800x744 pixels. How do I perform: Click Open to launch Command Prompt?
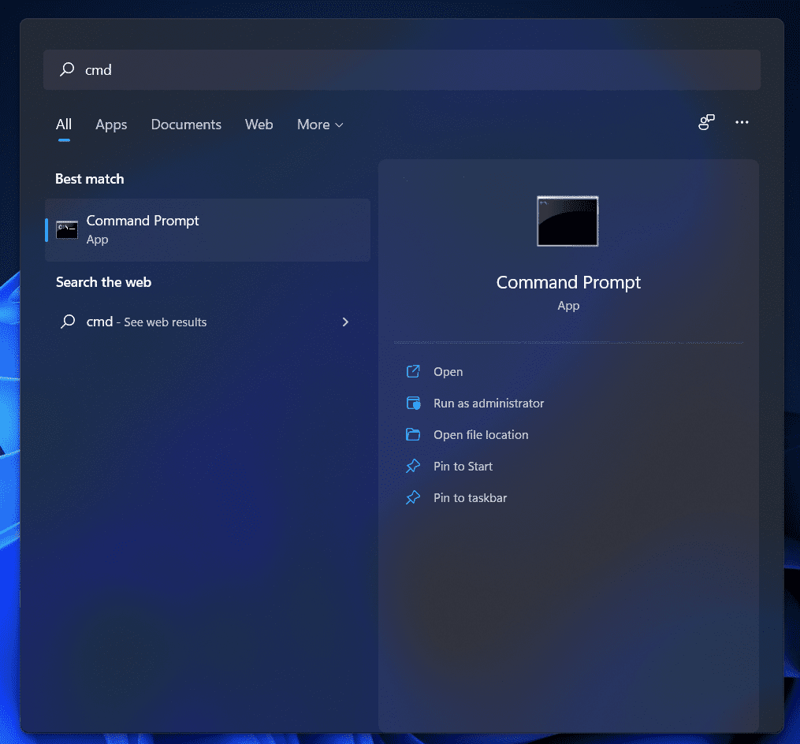[x=448, y=372]
